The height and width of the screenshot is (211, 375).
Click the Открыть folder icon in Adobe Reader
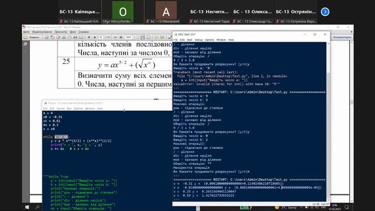click(x=26, y=38)
